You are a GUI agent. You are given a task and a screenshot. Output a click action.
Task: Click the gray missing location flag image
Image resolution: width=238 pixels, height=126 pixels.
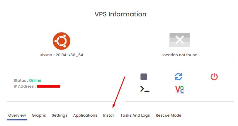(180, 40)
